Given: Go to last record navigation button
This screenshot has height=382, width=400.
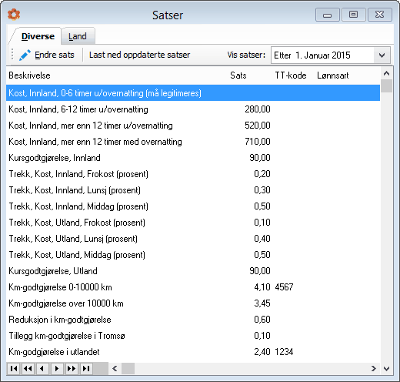Looking at the screenshot, I should click(86, 369).
